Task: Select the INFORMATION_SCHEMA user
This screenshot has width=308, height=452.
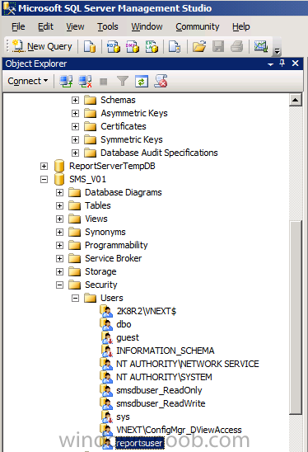Action: click(x=166, y=351)
